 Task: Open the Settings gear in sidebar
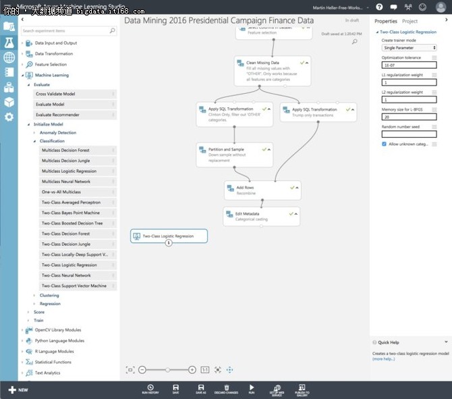coord(9,117)
